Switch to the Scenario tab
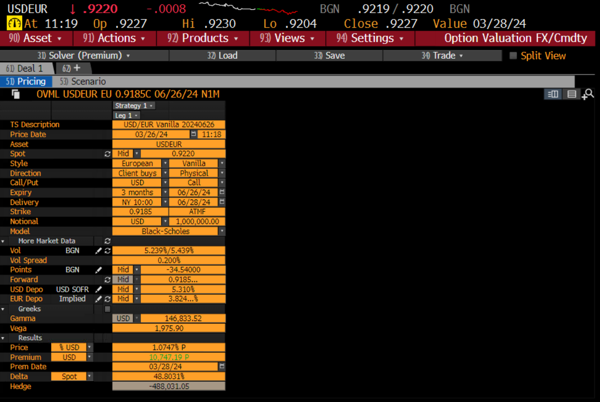600x402 pixels. (82, 81)
